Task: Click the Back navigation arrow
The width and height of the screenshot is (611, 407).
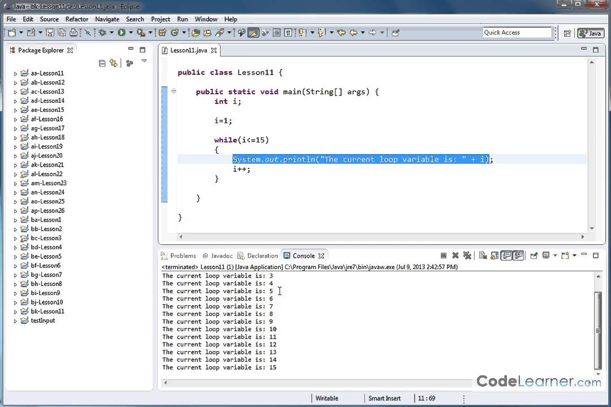Action: (x=354, y=33)
